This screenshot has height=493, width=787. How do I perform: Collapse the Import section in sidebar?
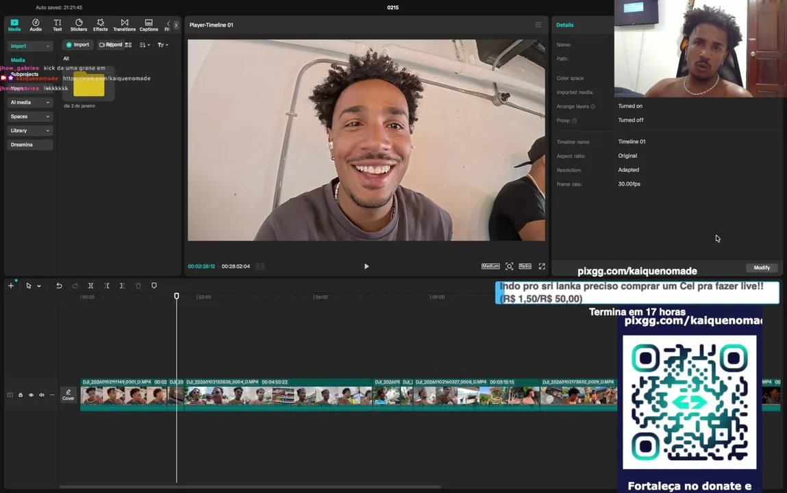[x=30, y=46]
